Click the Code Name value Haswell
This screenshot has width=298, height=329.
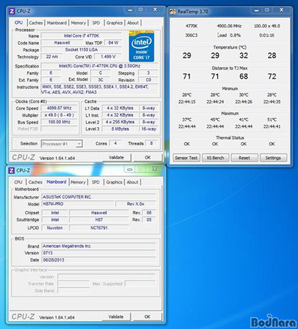coord(62,42)
